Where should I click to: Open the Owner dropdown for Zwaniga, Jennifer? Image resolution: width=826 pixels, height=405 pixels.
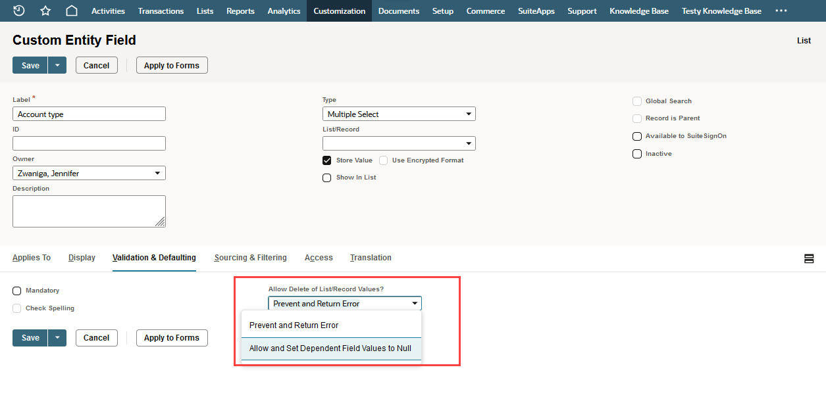coord(89,173)
